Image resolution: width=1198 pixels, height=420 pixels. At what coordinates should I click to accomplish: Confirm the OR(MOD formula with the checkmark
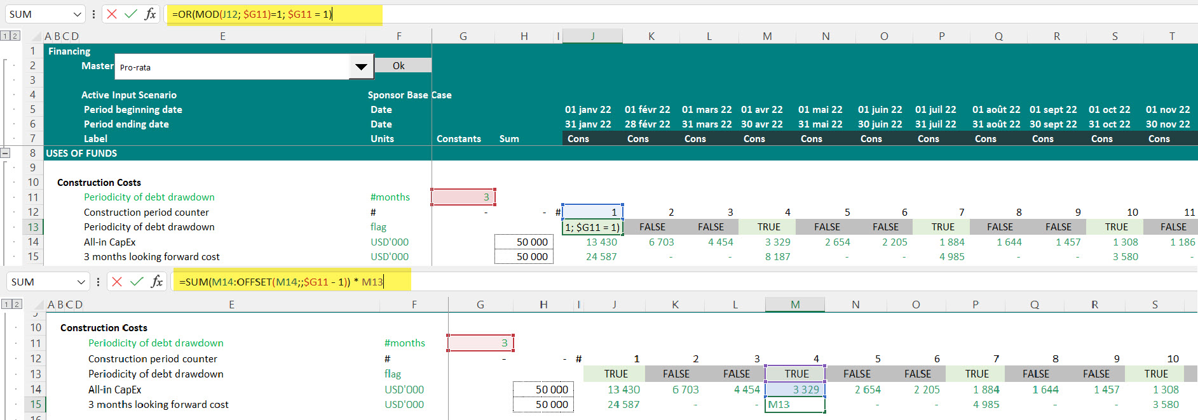131,14
